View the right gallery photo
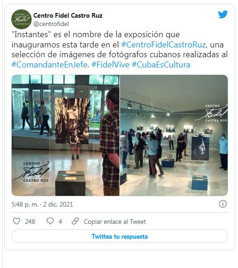The width and height of the screenshot is (238, 268). 174,135
